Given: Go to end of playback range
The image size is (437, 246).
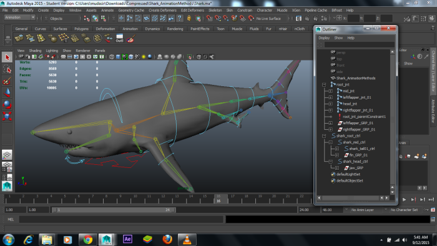Looking at the screenshot, I should 431,199.
